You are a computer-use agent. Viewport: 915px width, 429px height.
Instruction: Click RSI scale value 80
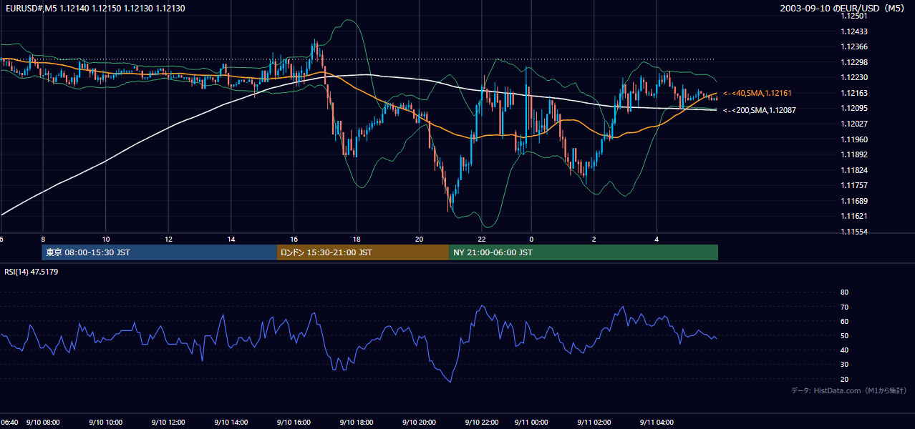tap(844, 292)
